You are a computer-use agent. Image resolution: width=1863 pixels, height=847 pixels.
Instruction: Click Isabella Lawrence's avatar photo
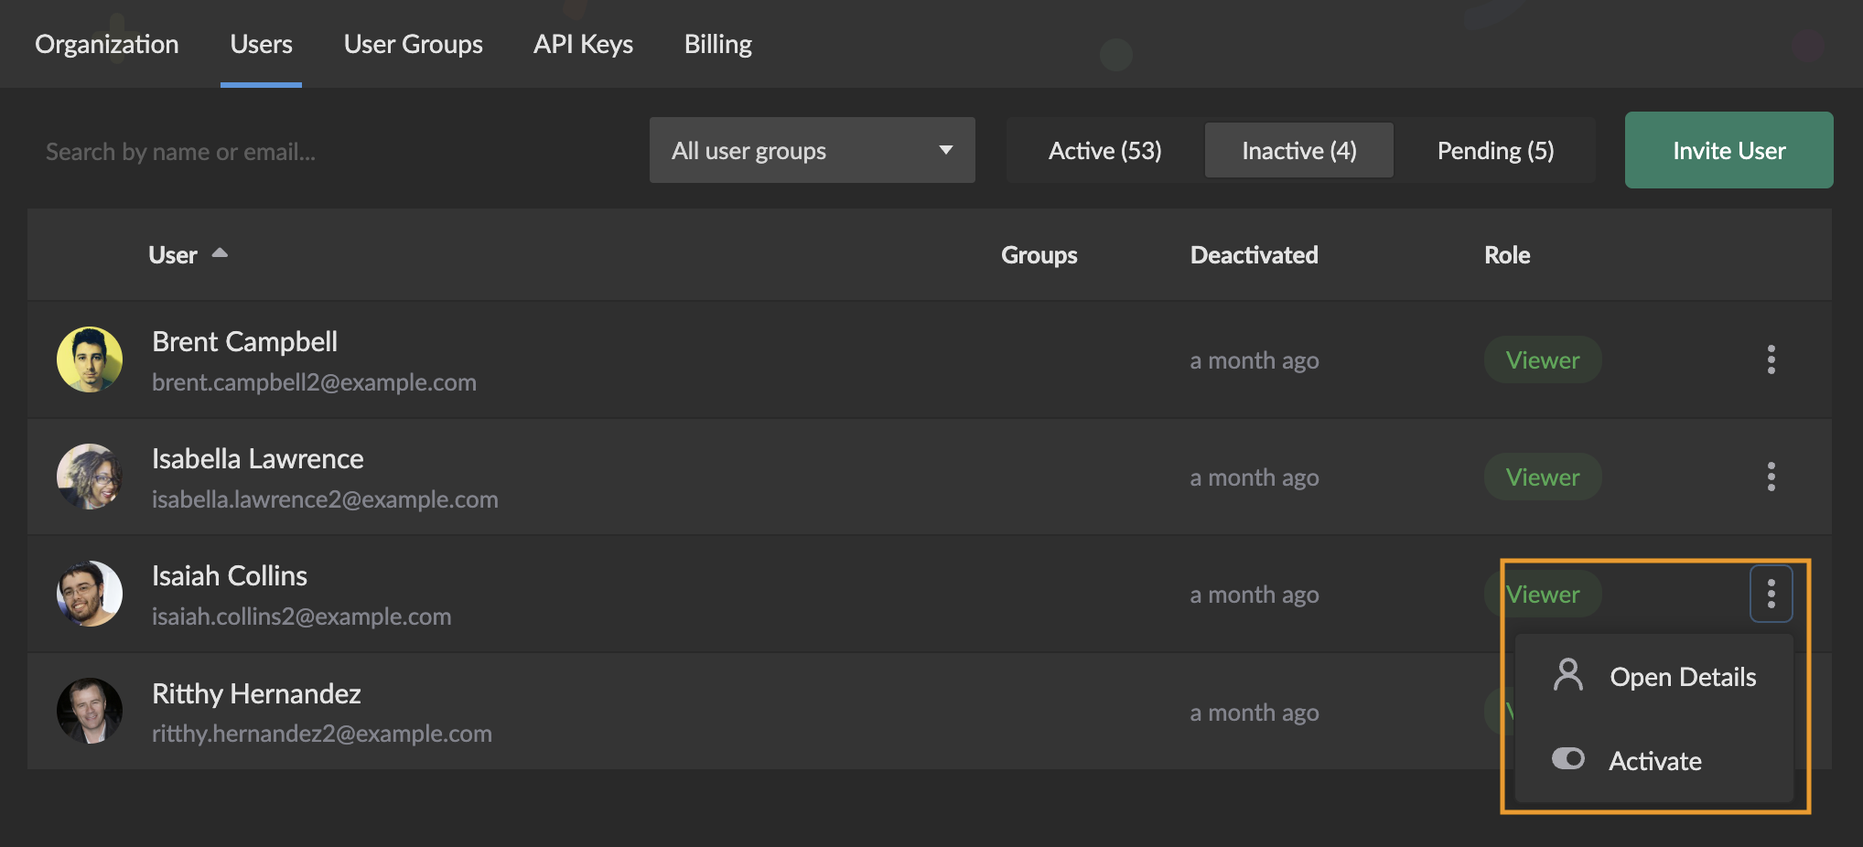click(x=90, y=477)
